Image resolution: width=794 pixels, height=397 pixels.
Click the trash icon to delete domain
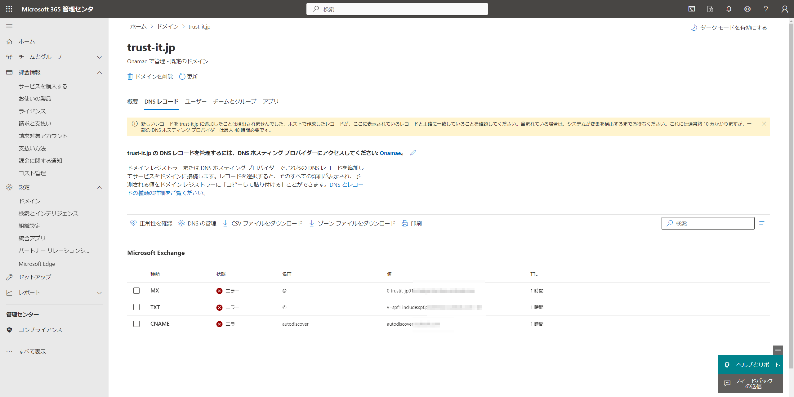(130, 77)
